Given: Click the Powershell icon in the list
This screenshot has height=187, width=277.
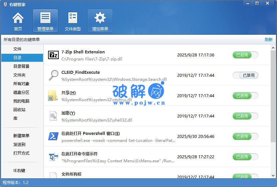Looking at the screenshot, I should 53,136.
